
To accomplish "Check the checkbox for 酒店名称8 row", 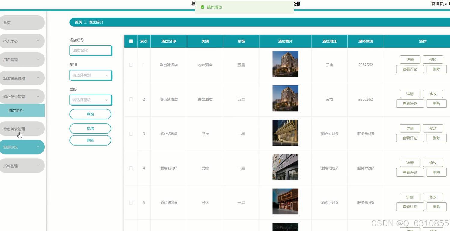I will click(x=131, y=134).
